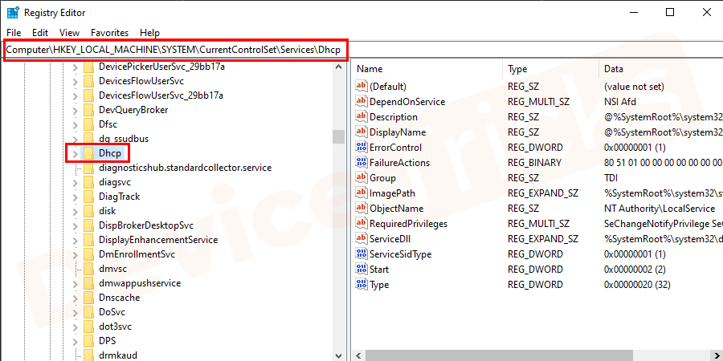This screenshot has width=723, height=361.
Task: Click the 0x00000020 (32) data cell
Action: pos(637,285)
